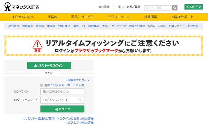Select 投信・積立 in sub navigation

tap(64, 26)
